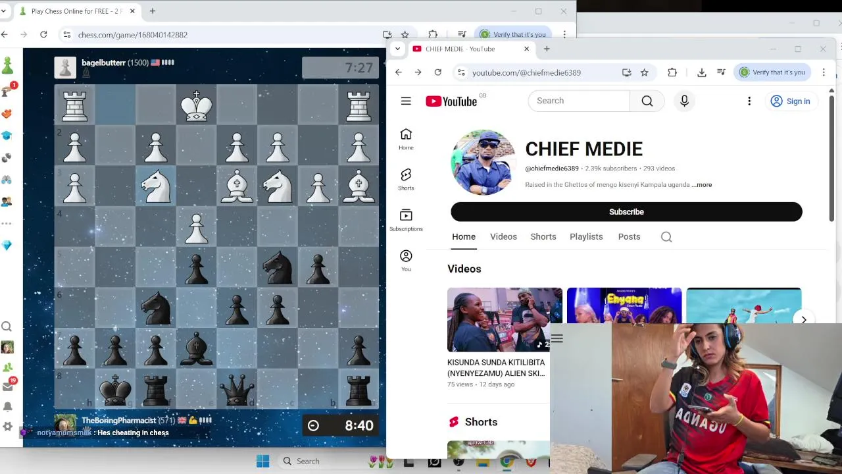Open Chess.com messages envelope with 19 badge
842x474 pixels.
[x=8, y=386]
